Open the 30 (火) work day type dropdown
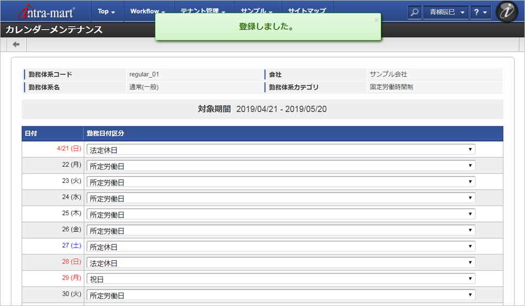The image size is (525, 306). tap(281, 295)
